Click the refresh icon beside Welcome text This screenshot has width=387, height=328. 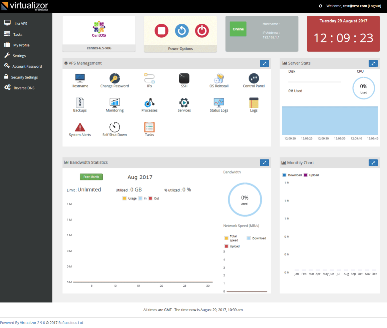(320, 6)
